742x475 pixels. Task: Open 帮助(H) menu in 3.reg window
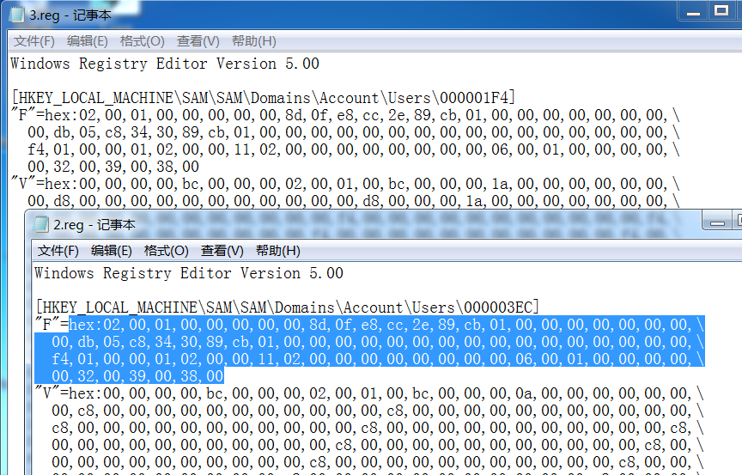click(253, 41)
